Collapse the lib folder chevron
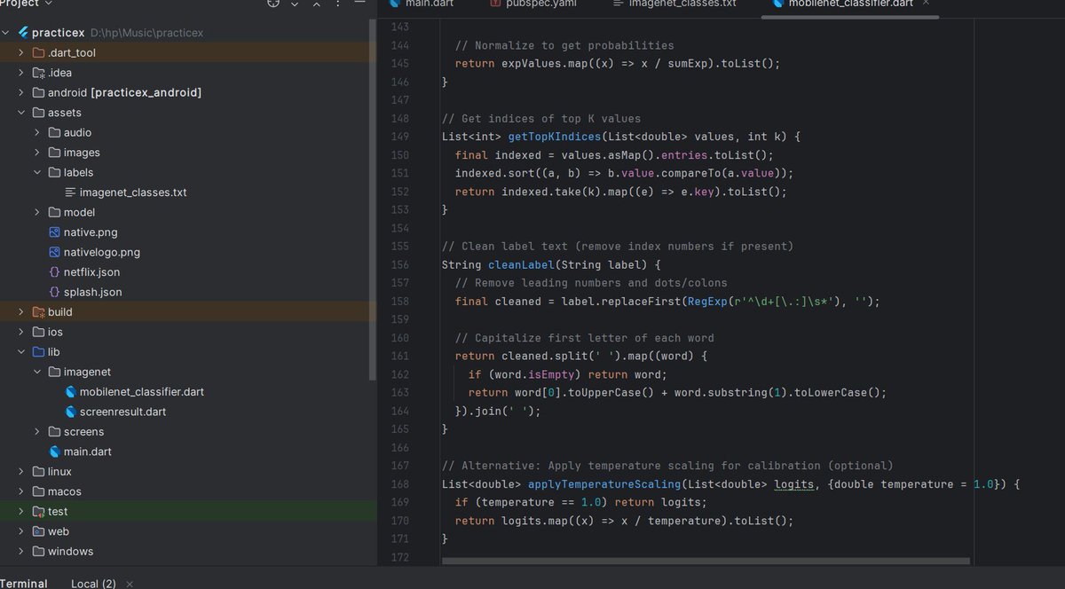The image size is (1065, 589). [22, 352]
